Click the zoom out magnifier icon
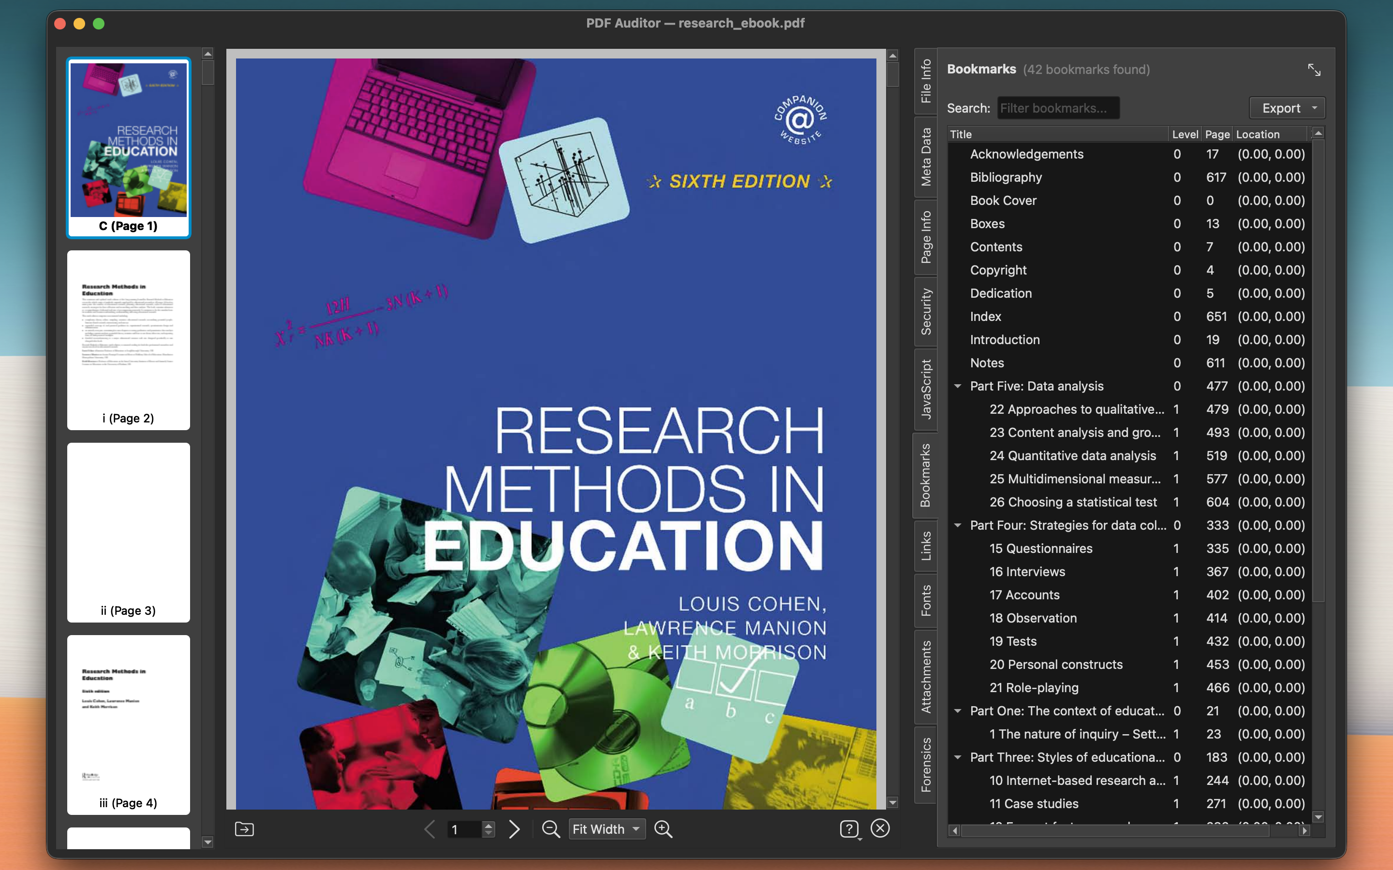The width and height of the screenshot is (1393, 870). 550,828
